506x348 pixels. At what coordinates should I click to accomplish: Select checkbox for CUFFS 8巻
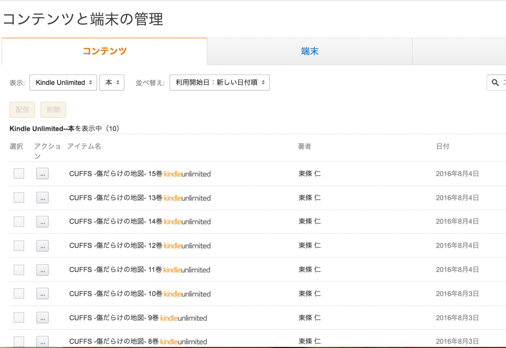(19, 342)
